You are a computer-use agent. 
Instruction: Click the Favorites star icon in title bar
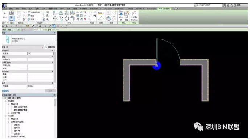(x=231, y=5)
